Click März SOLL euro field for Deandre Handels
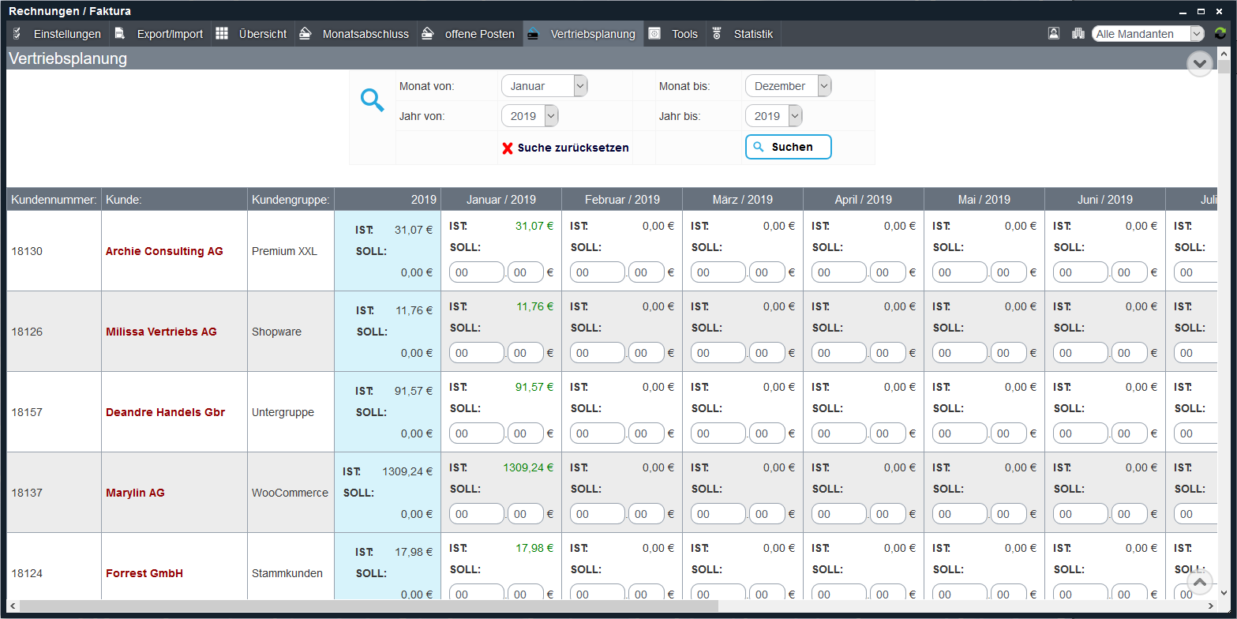The width and height of the screenshot is (1237, 619). [x=718, y=433]
